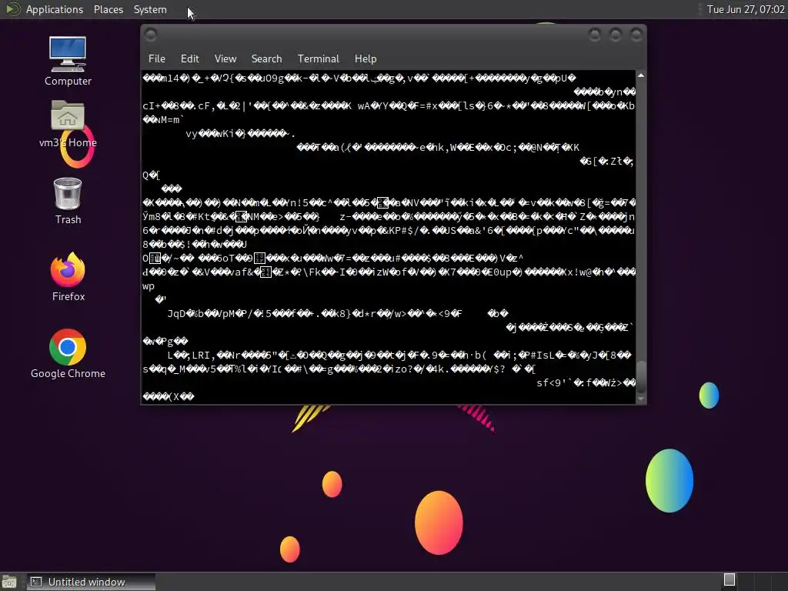
Task: Click the terminal scrollbar down arrow
Action: 641,399
